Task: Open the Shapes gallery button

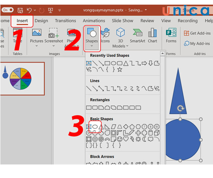Action: point(92,37)
